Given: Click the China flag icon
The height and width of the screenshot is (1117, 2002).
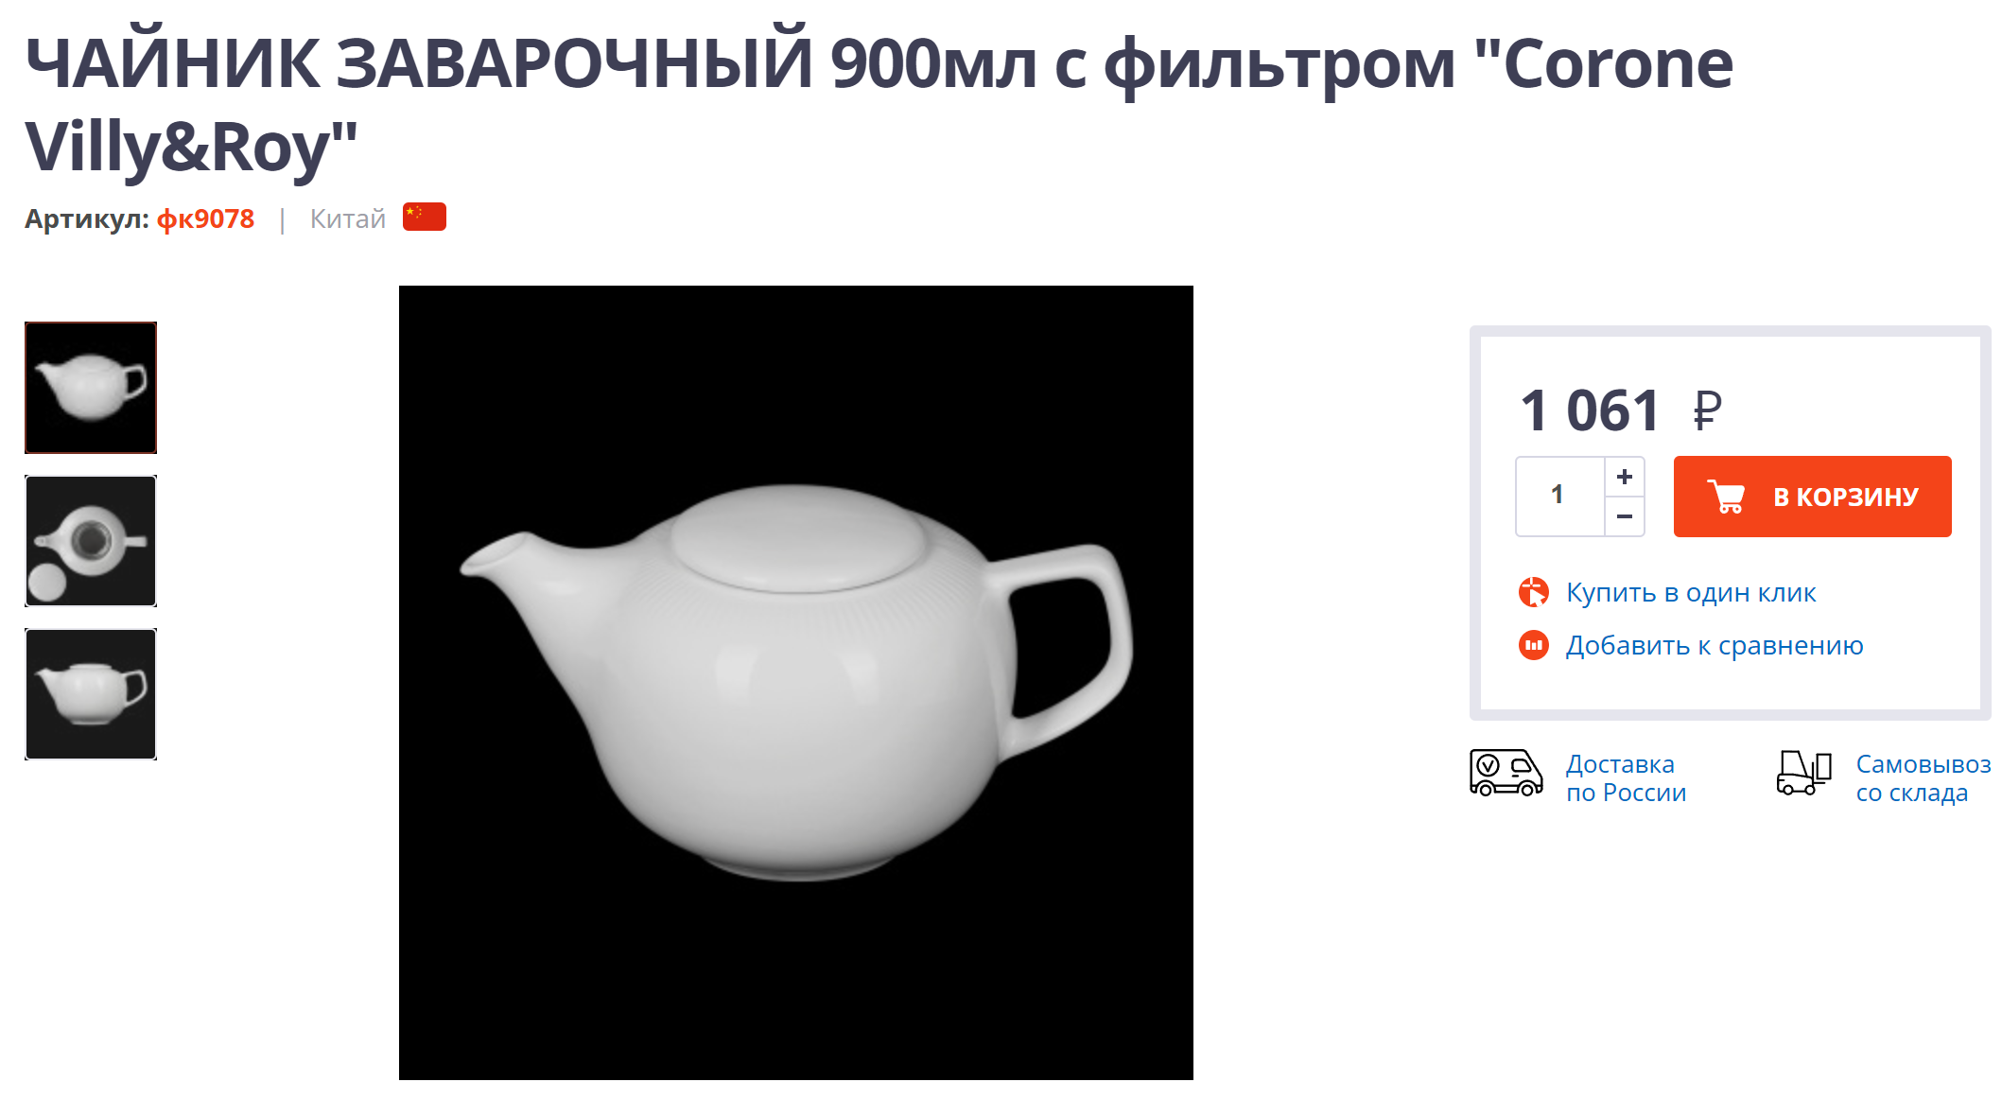Looking at the screenshot, I should [x=425, y=218].
